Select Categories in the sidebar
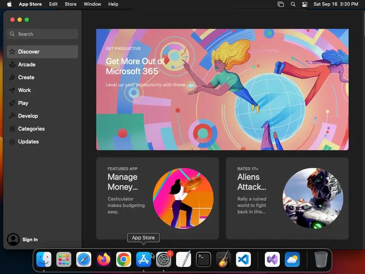The image size is (365, 274). (x=42, y=128)
